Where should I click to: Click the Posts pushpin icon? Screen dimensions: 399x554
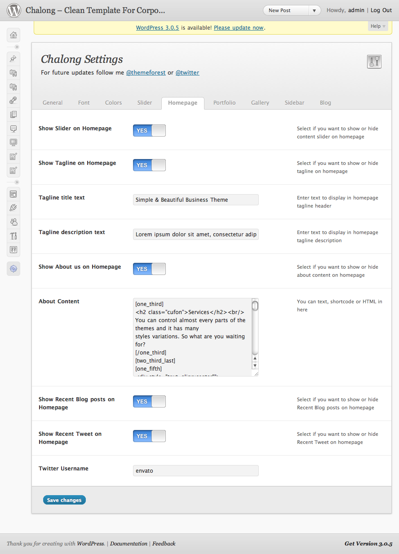pos(13,58)
